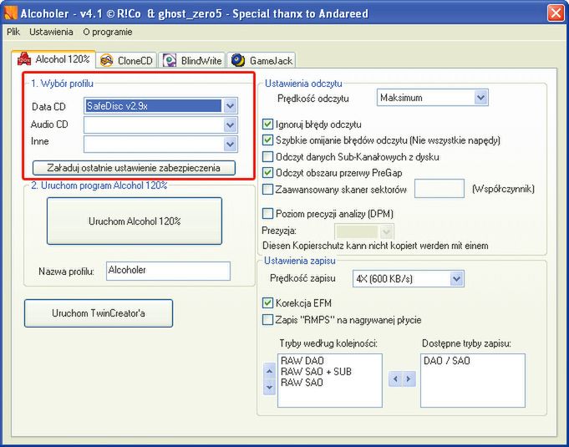Open the Prędkość zapisu dropdown
The width and height of the screenshot is (569, 447).
click(x=456, y=279)
